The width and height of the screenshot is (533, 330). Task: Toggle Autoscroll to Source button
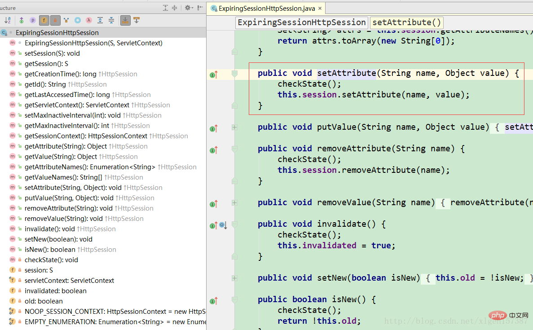click(125, 20)
